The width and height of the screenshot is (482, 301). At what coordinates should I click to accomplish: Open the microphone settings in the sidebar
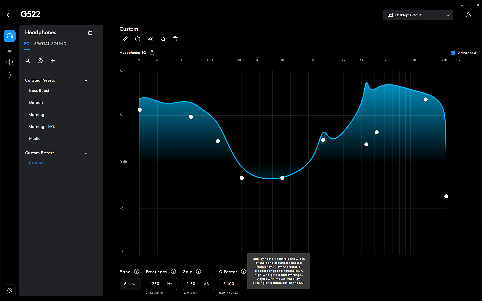point(10,49)
